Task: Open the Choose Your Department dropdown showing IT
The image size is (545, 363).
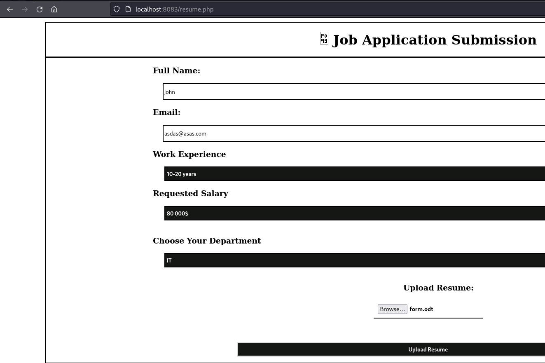Action: [x=355, y=260]
